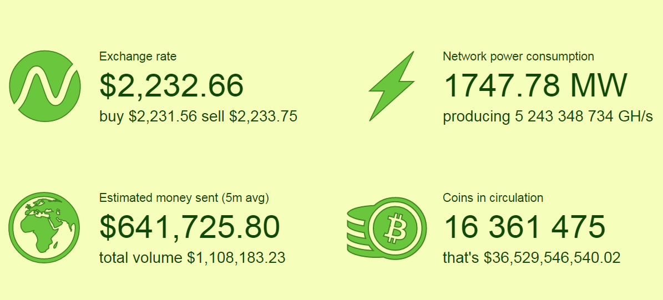
Task: Click the Network power consumption label
Action: 518,57
